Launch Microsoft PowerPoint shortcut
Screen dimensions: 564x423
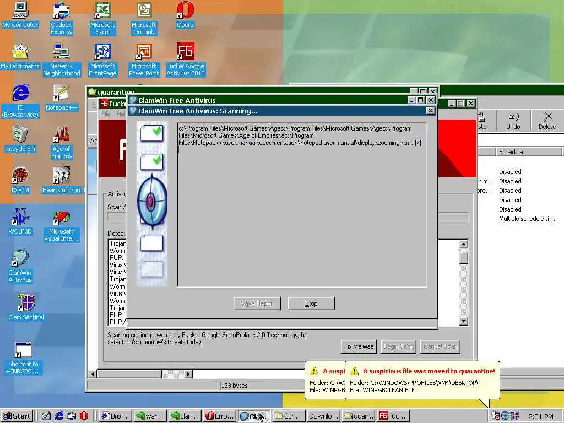[x=144, y=59]
